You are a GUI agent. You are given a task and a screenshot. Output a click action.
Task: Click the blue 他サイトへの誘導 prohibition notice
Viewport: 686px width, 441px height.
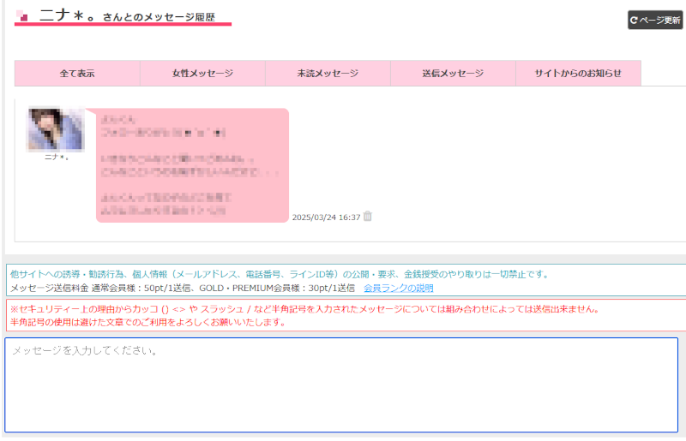(x=278, y=274)
